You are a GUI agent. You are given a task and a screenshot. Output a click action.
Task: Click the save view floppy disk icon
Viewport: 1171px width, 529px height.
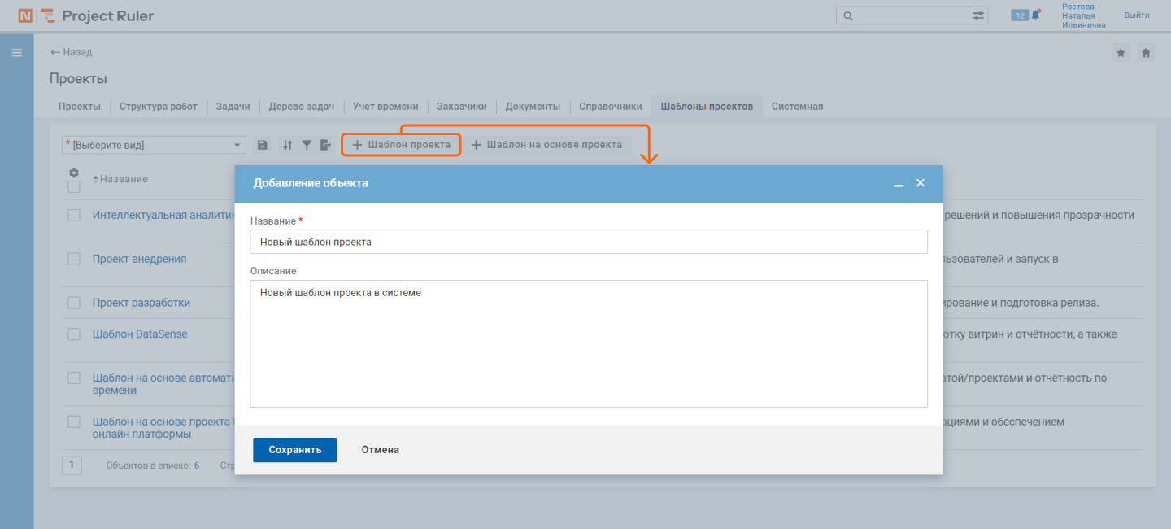pos(263,145)
